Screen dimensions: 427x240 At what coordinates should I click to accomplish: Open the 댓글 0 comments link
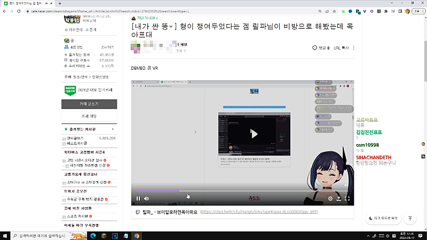(x=321, y=48)
